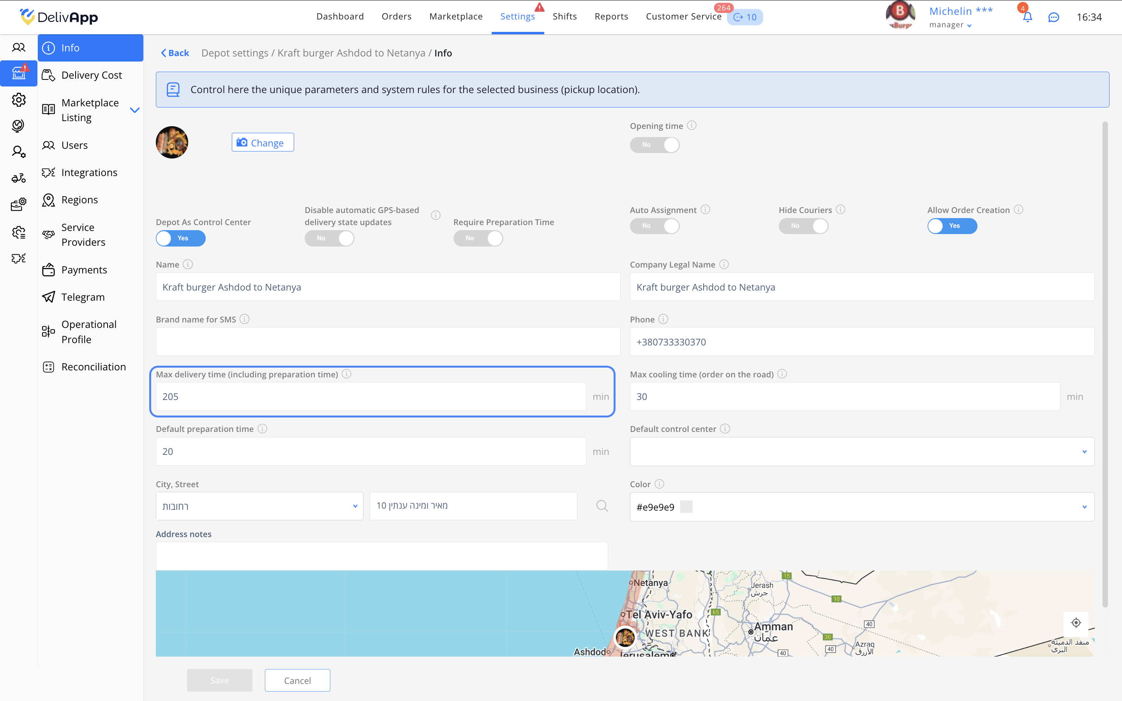Open the couriers scooter icon in the sidebar
1122x701 pixels.
tap(19, 178)
